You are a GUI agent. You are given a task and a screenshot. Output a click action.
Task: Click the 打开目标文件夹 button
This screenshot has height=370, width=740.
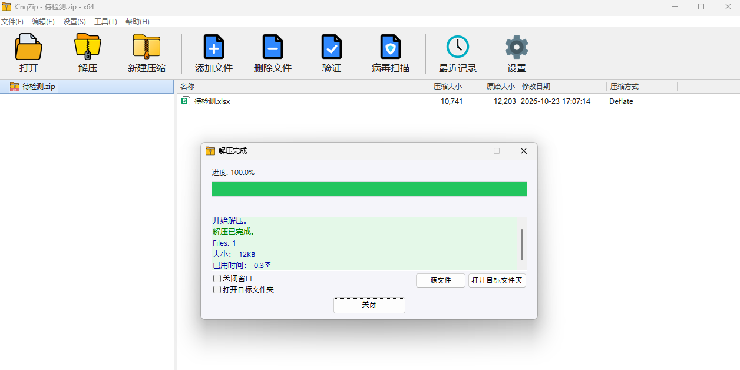pos(497,280)
